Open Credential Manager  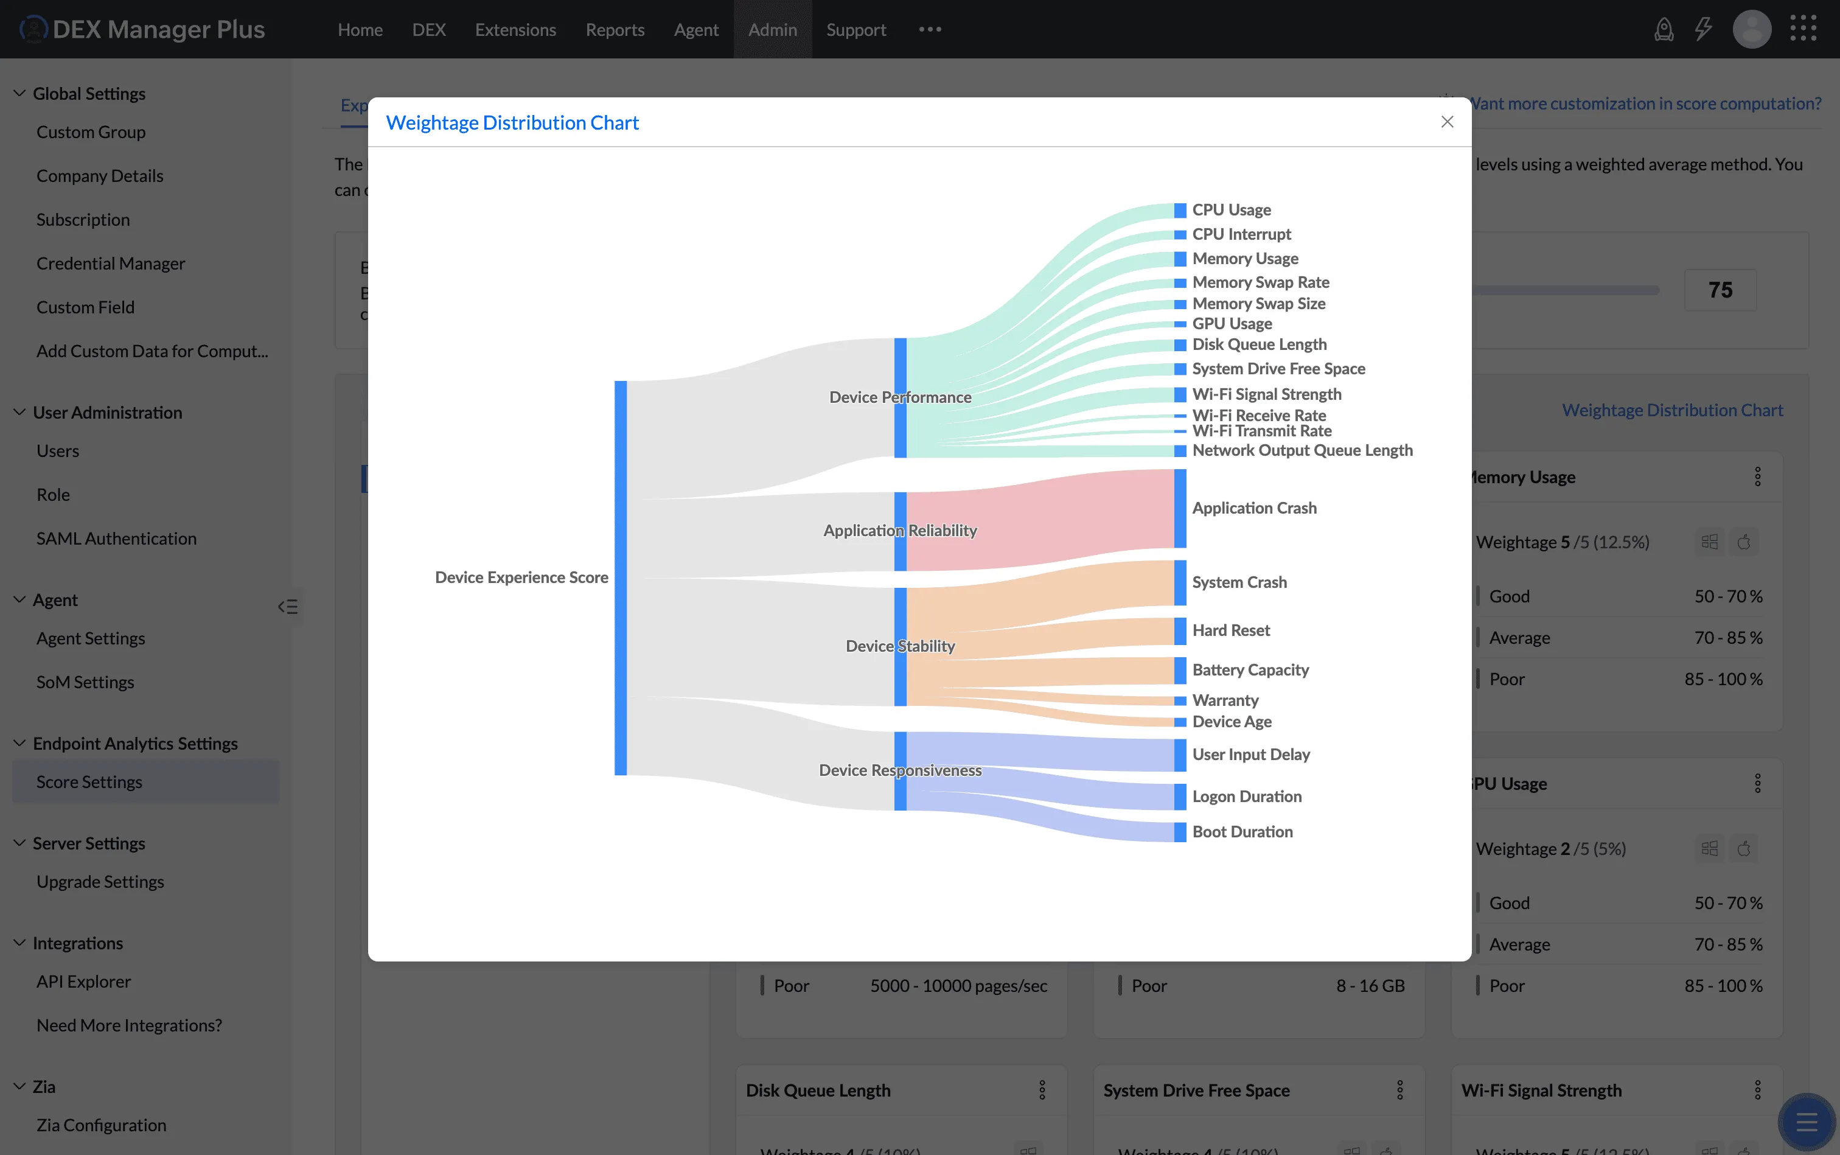coord(111,263)
